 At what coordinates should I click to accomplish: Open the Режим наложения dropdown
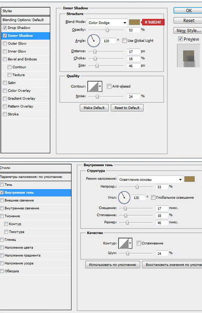click(150, 180)
